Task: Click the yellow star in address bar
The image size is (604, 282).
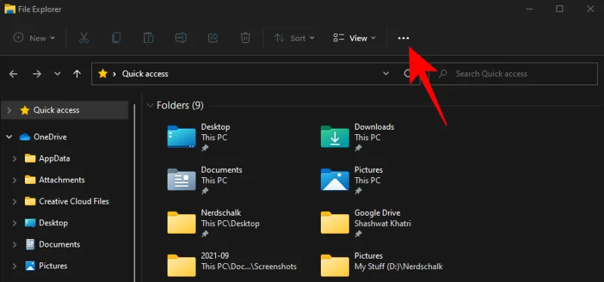Action: (103, 73)
